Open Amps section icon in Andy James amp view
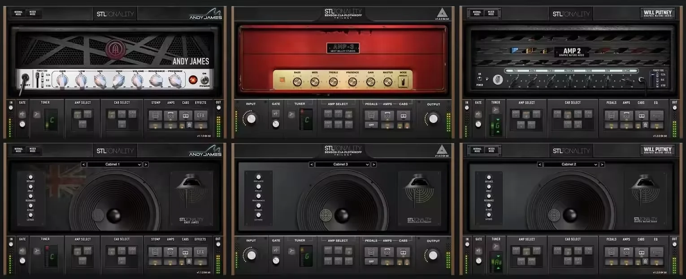Viewport: 686px width, 279px height. [171, 116]
